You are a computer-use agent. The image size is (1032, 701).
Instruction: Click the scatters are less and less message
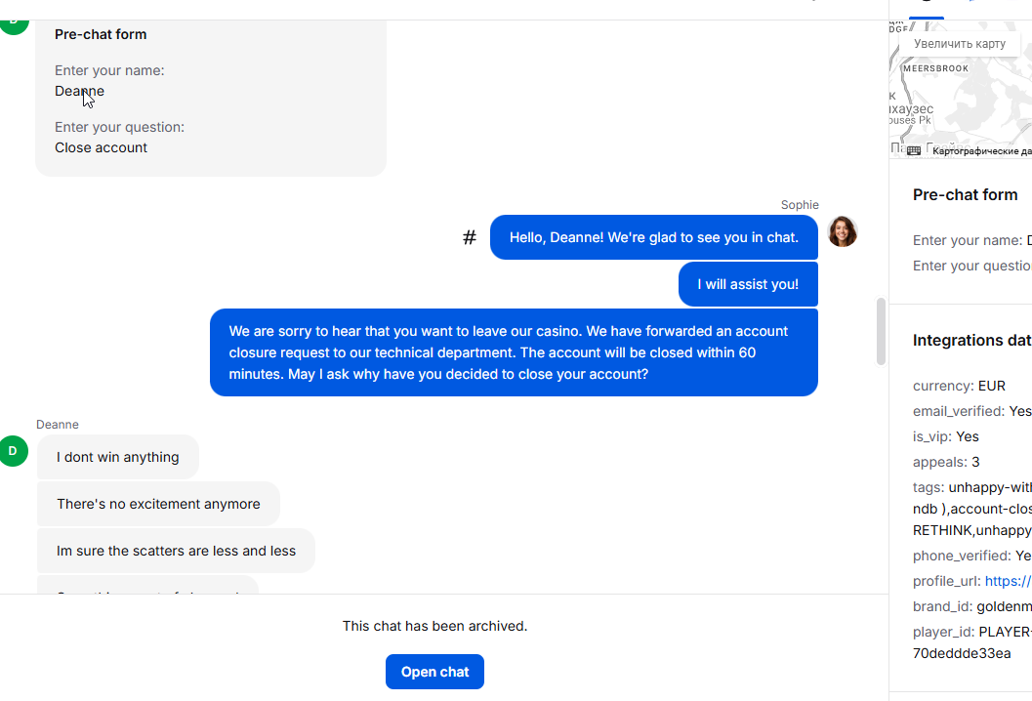(176, 551)
